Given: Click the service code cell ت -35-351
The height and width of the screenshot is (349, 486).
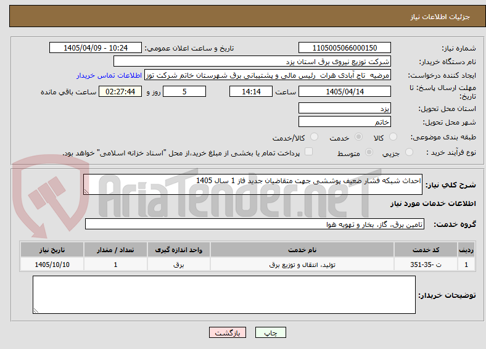Looking at the screenshot, I should coord(426,265).
